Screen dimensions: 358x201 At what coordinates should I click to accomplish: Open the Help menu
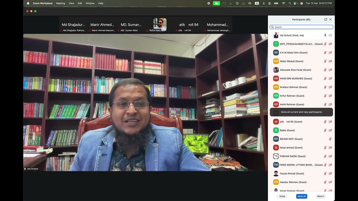coord(101,3)
